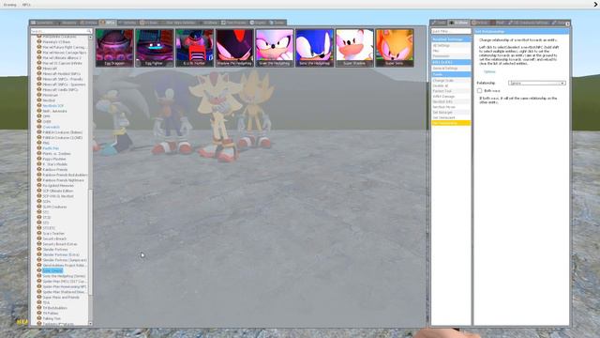The width and height of the screenshot is (600, 338).
Task: Select Rainbow Friends Nightmare category
Action: tap(63, 180)
